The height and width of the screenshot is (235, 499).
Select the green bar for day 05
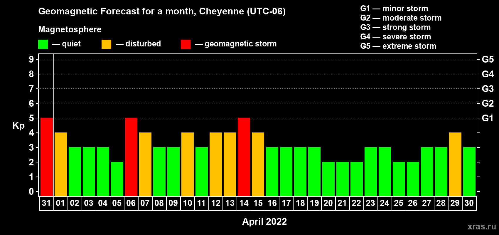pyautogui.click(x=117, y=179)
